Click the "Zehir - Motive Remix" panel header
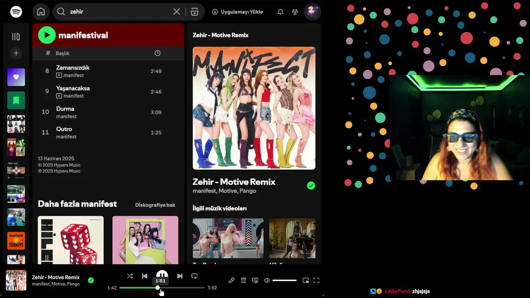Viewport: 530px width, 298px height. [x=221, y=35]
